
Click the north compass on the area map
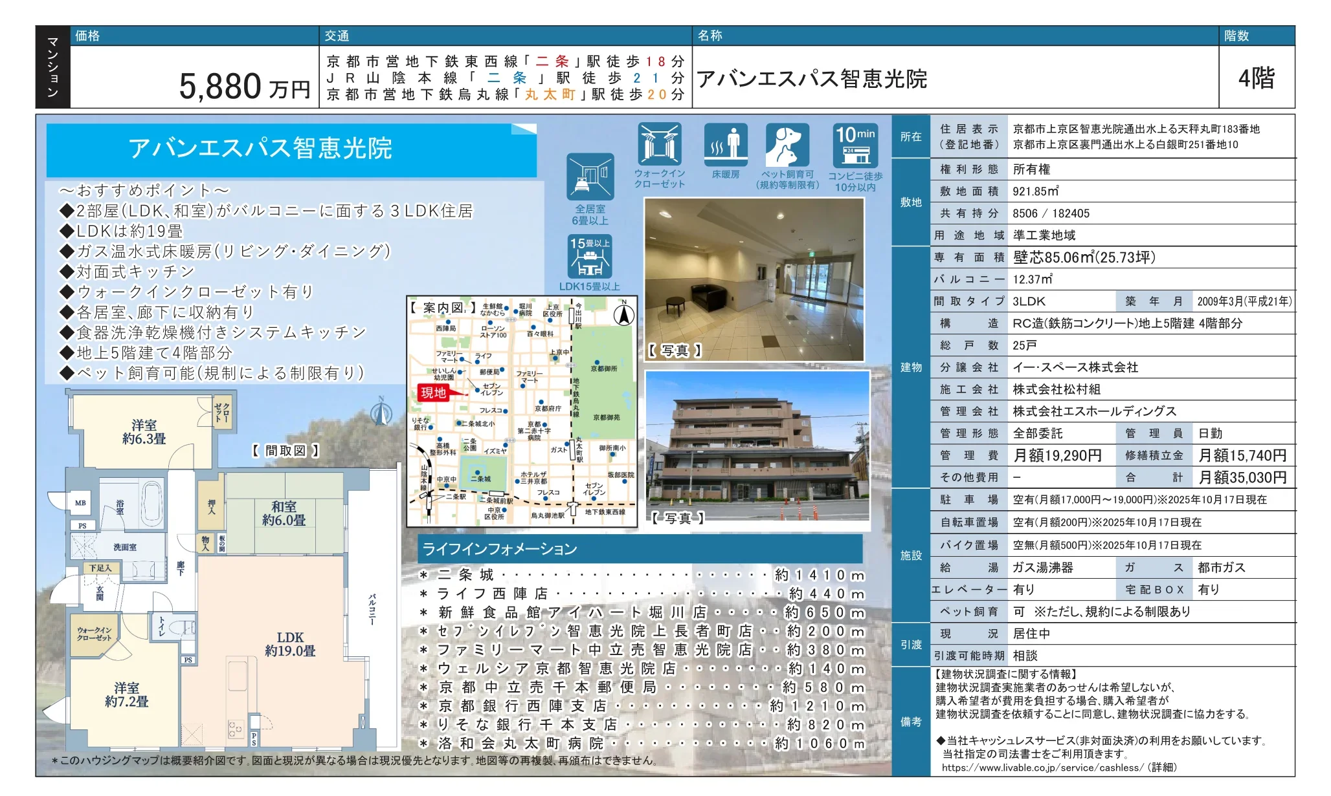tap(623, 314)
